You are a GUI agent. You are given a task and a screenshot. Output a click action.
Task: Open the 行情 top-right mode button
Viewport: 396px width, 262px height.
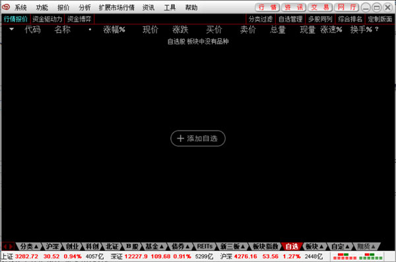pos(267,7)
